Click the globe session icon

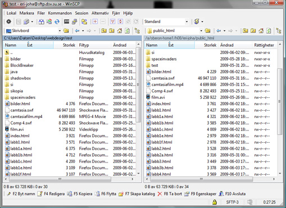pos(197,21)
